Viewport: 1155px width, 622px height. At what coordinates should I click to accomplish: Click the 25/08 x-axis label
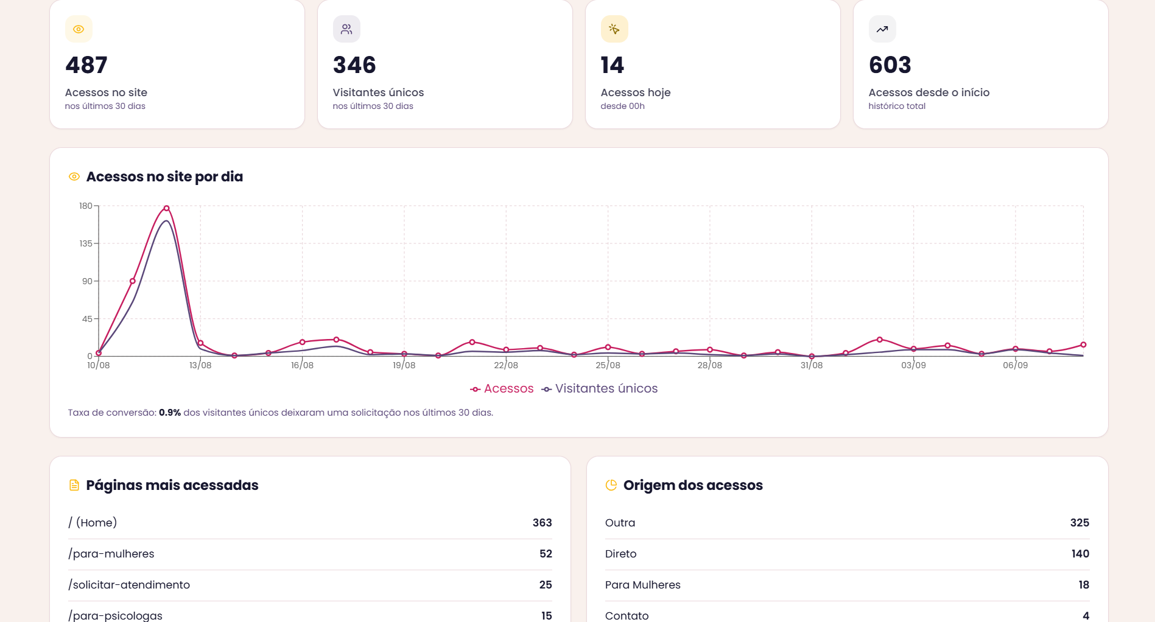click(608, 365)
